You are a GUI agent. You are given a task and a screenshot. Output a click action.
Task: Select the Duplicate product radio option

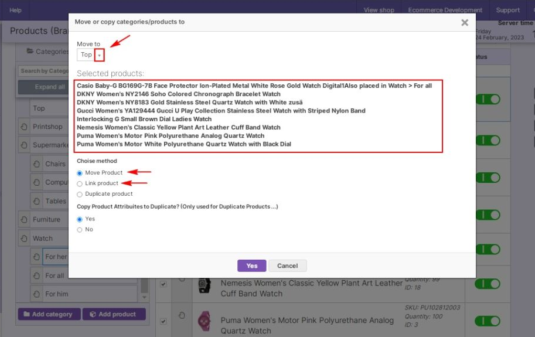(x=80, y=195)
